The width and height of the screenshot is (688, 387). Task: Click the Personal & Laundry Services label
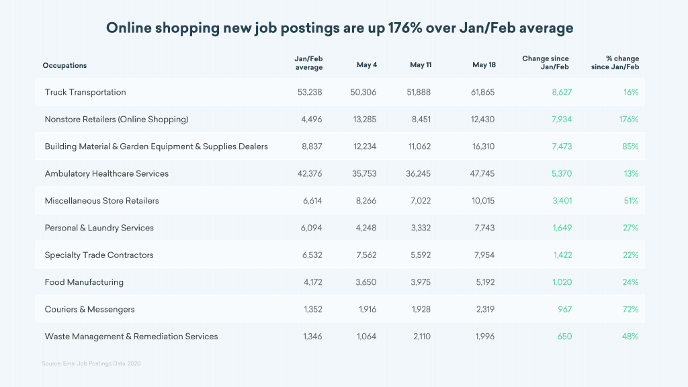pyautogui.click(x=99, y=228)
